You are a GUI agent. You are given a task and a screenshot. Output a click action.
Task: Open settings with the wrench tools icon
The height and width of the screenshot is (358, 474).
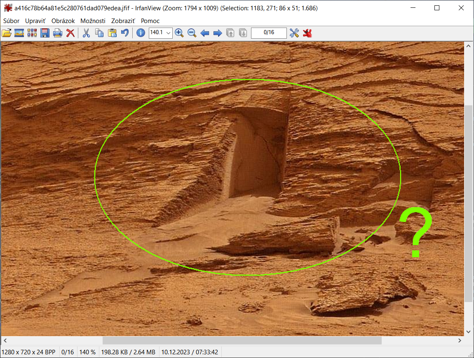coord(294,33)
